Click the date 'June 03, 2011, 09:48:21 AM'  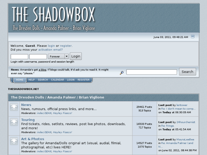(171, 37)
